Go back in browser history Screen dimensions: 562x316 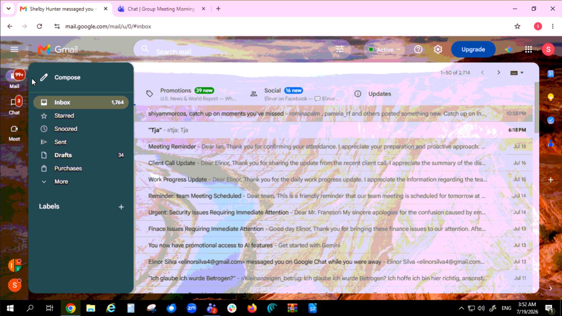tap(10, 26)
